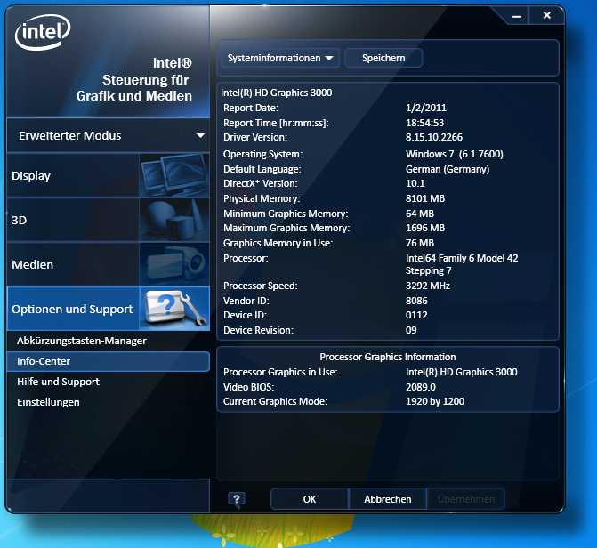Image resolution: width=597 pixels, height=548 pixels.
Task: Open the Systeminformationen dropdown
Action: 281,58
